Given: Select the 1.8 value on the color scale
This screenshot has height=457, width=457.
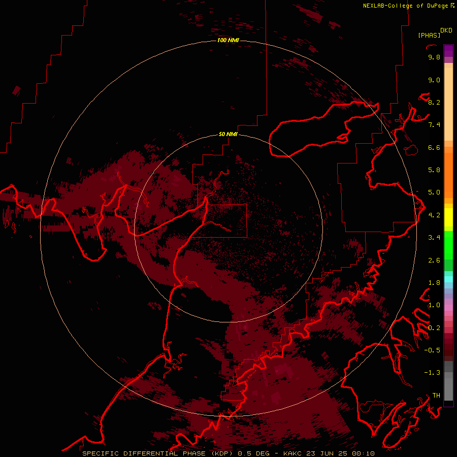Looking at the screenshot, I should pos(434,283).
